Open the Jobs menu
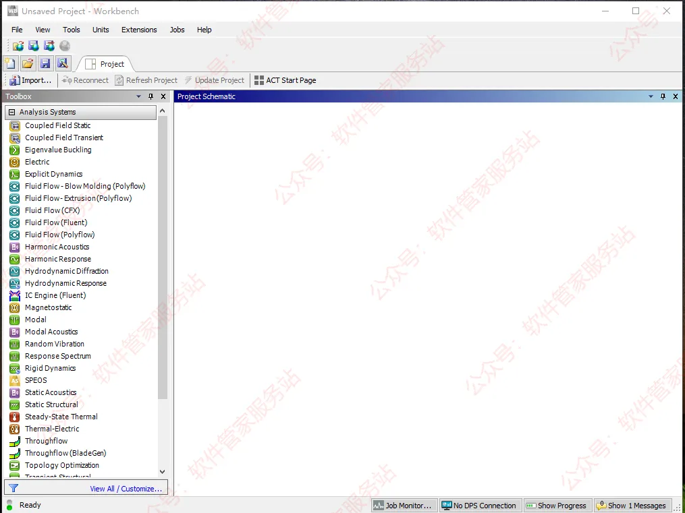 click(x=177, y=30)
